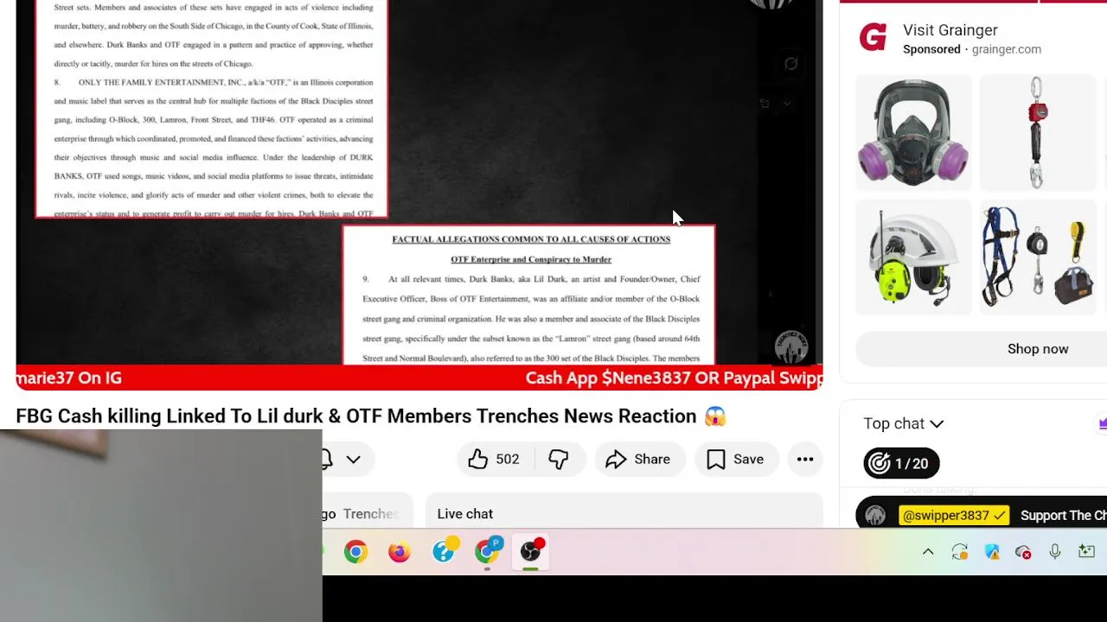Show hidden system tray icons chevron

point(928,552)
